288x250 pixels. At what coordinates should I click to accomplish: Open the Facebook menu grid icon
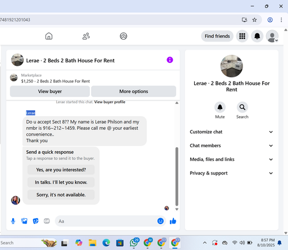tap(242, 36)
